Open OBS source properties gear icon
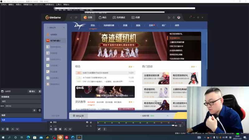Image resolution: width=249 pixels, height=140 pixels. [60, 129]
